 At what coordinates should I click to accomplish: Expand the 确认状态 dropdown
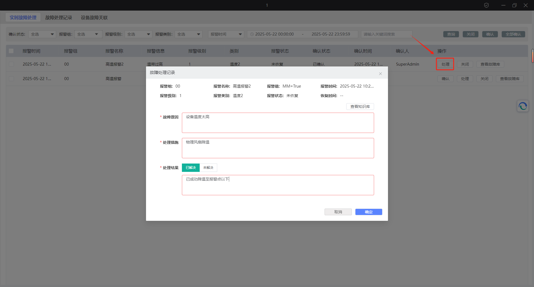click(42, 34)
